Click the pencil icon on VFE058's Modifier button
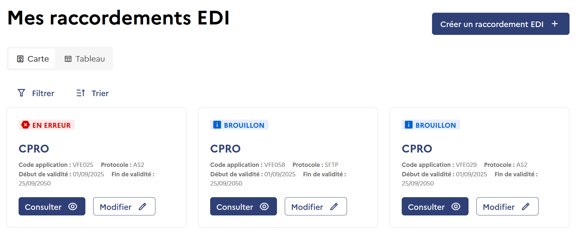 click(x=335, y=206)
